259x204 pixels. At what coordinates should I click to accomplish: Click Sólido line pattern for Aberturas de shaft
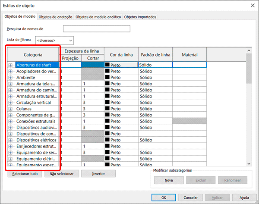pyautogui.click(x=155, y=65)
